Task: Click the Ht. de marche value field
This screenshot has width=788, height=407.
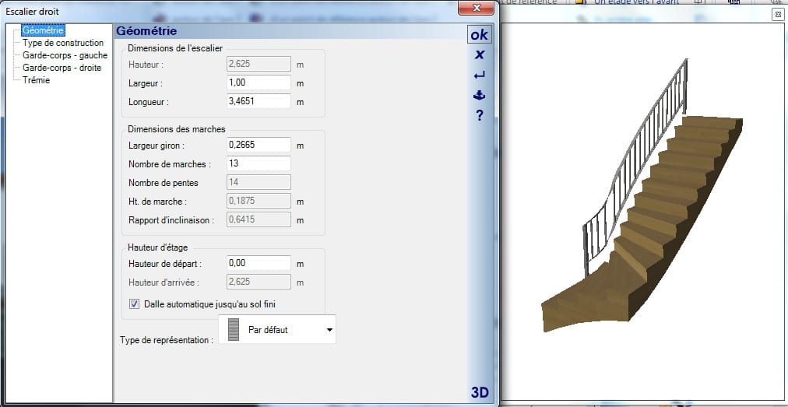Action: [259, 201]
